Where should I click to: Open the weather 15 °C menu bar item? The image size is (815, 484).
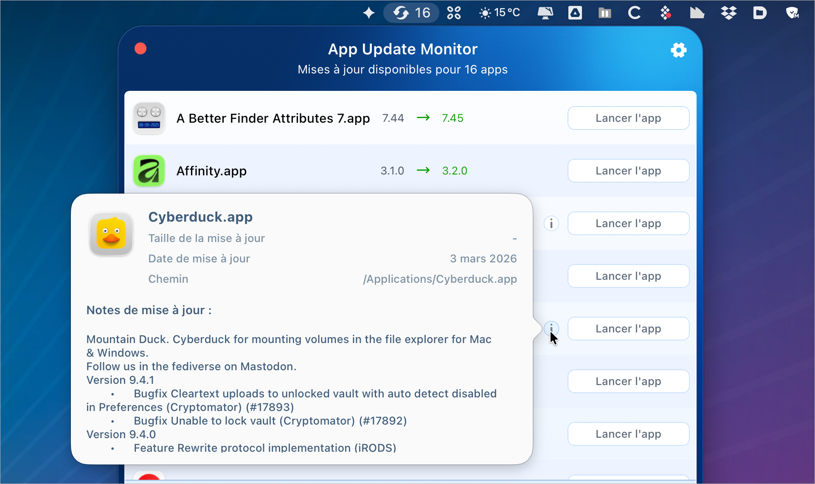(499, 13)
